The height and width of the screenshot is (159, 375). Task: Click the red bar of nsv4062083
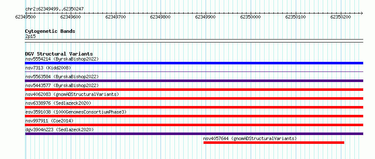tap(194, 98)
